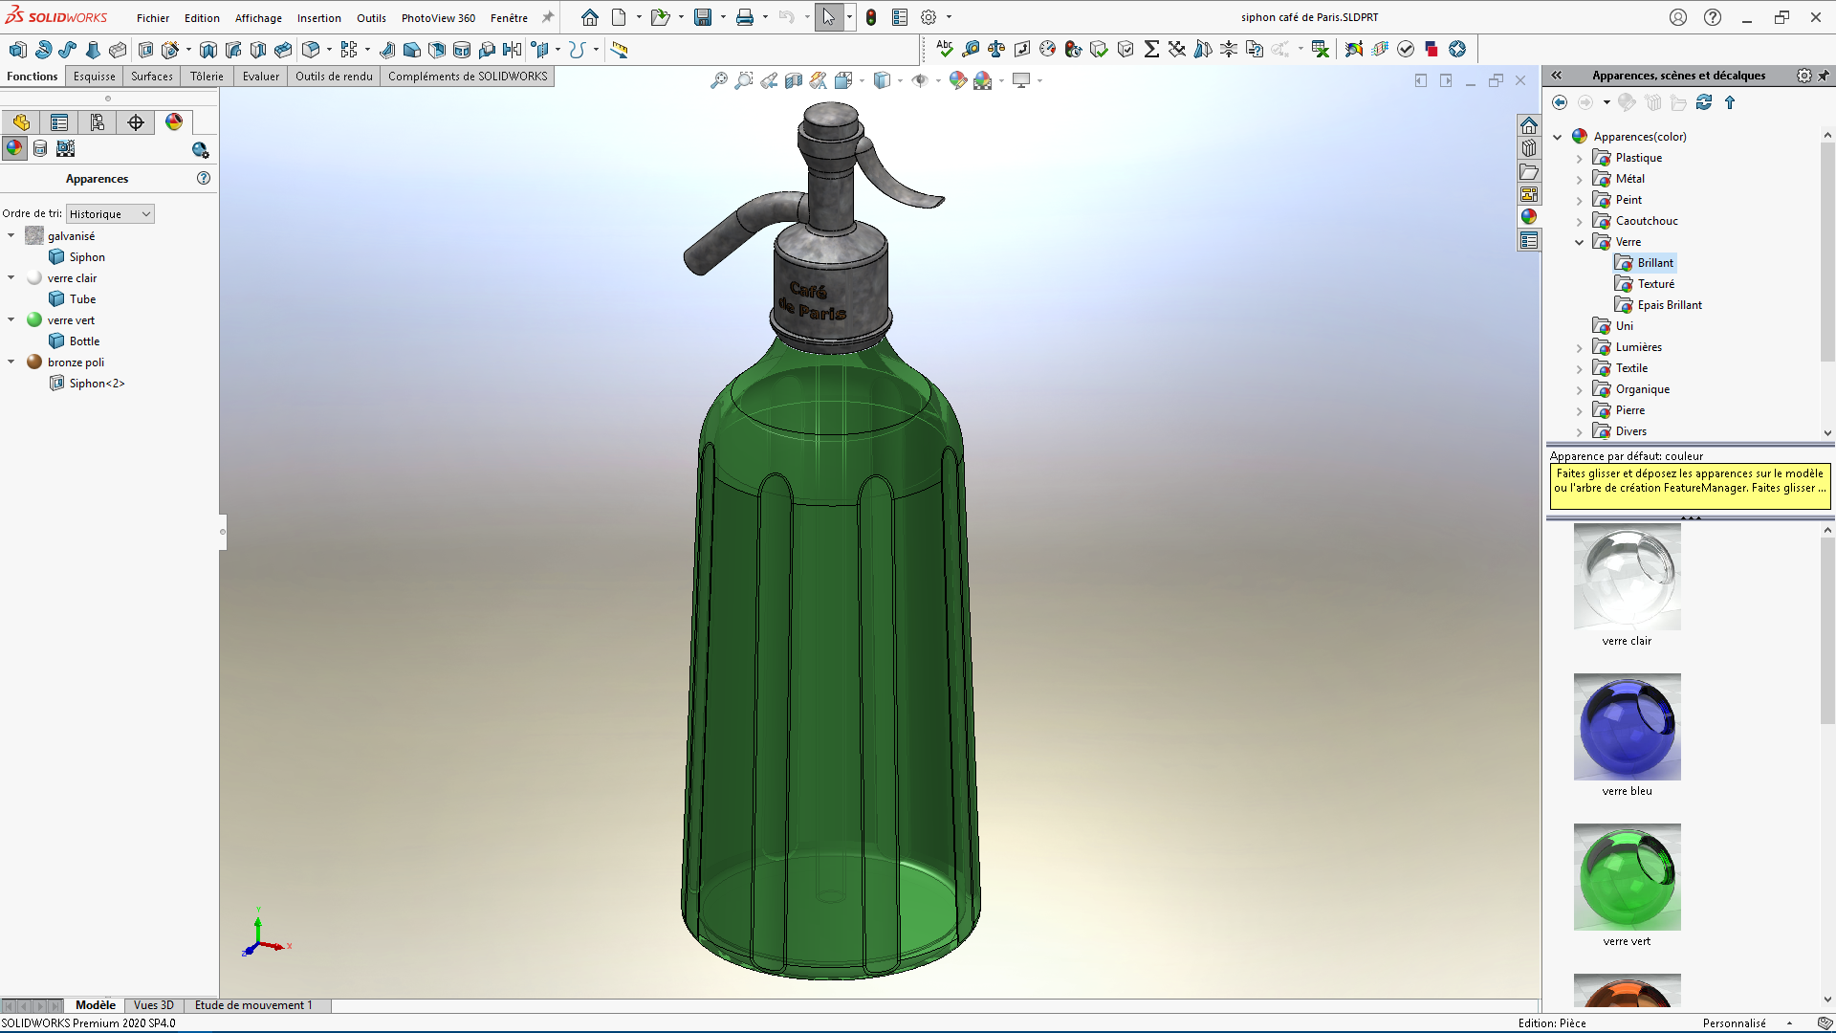Collapse the verre vert appearance node
Viewport: 1836px width, 1033px height.
11,320
